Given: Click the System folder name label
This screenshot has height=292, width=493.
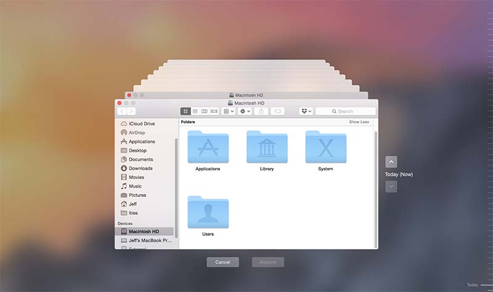Looking at the screenshot, I should (x=325, y=169).
